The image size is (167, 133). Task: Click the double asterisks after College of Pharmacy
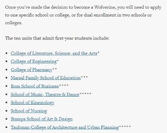click(x=55, y=69)
